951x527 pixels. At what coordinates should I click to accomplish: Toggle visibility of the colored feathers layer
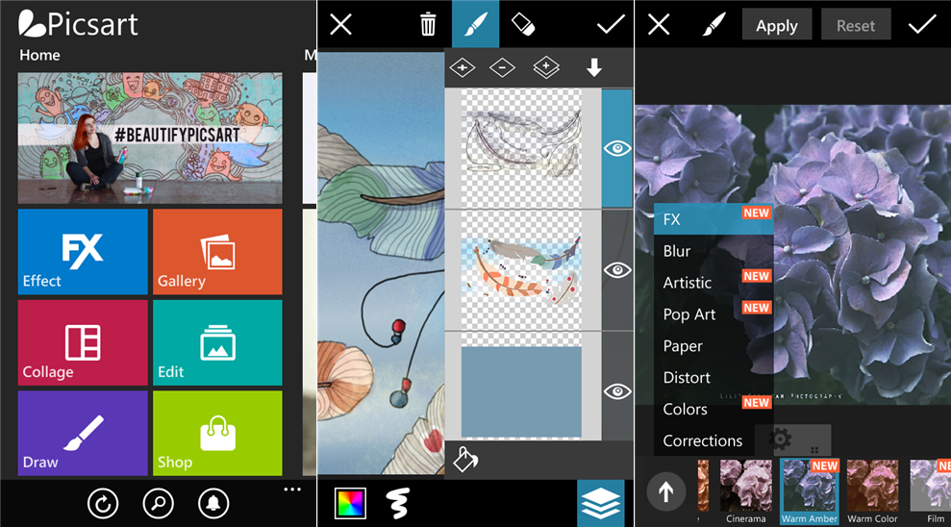pos(616,270)
